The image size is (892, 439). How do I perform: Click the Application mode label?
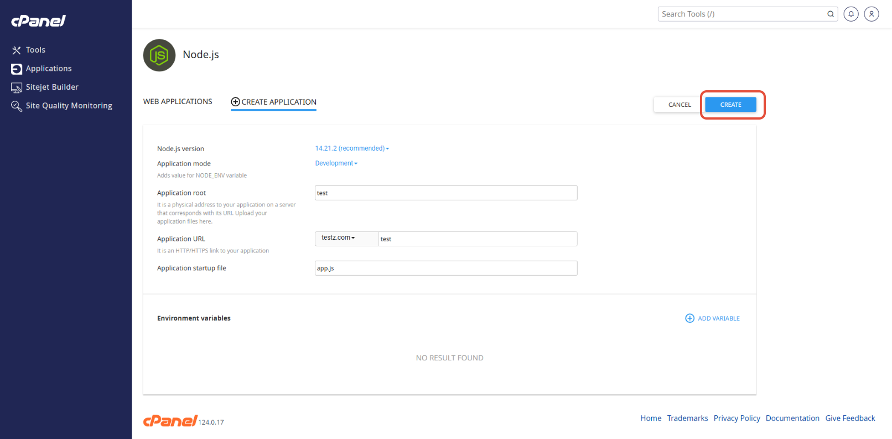[184, 164]
